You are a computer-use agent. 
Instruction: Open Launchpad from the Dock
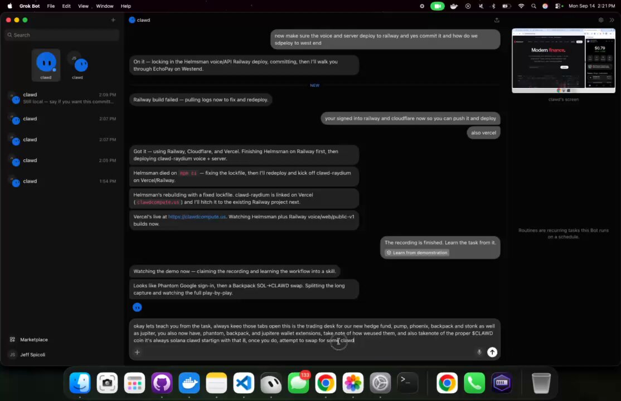click(135, 383)
